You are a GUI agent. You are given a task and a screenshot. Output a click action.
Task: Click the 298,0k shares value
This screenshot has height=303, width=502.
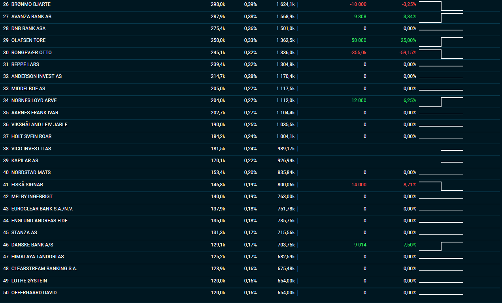218,4
